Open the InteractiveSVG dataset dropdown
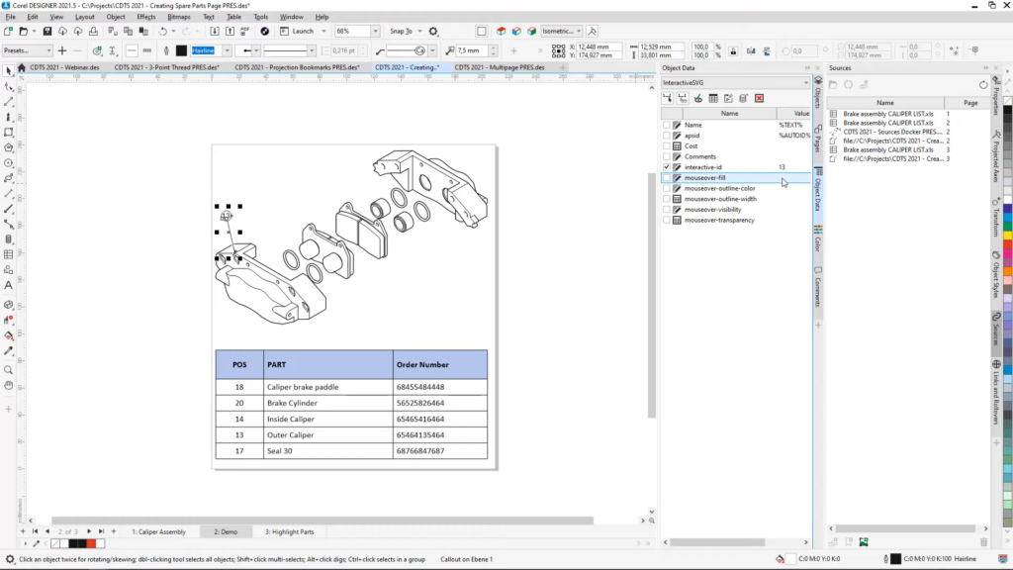 coord(806,82)
